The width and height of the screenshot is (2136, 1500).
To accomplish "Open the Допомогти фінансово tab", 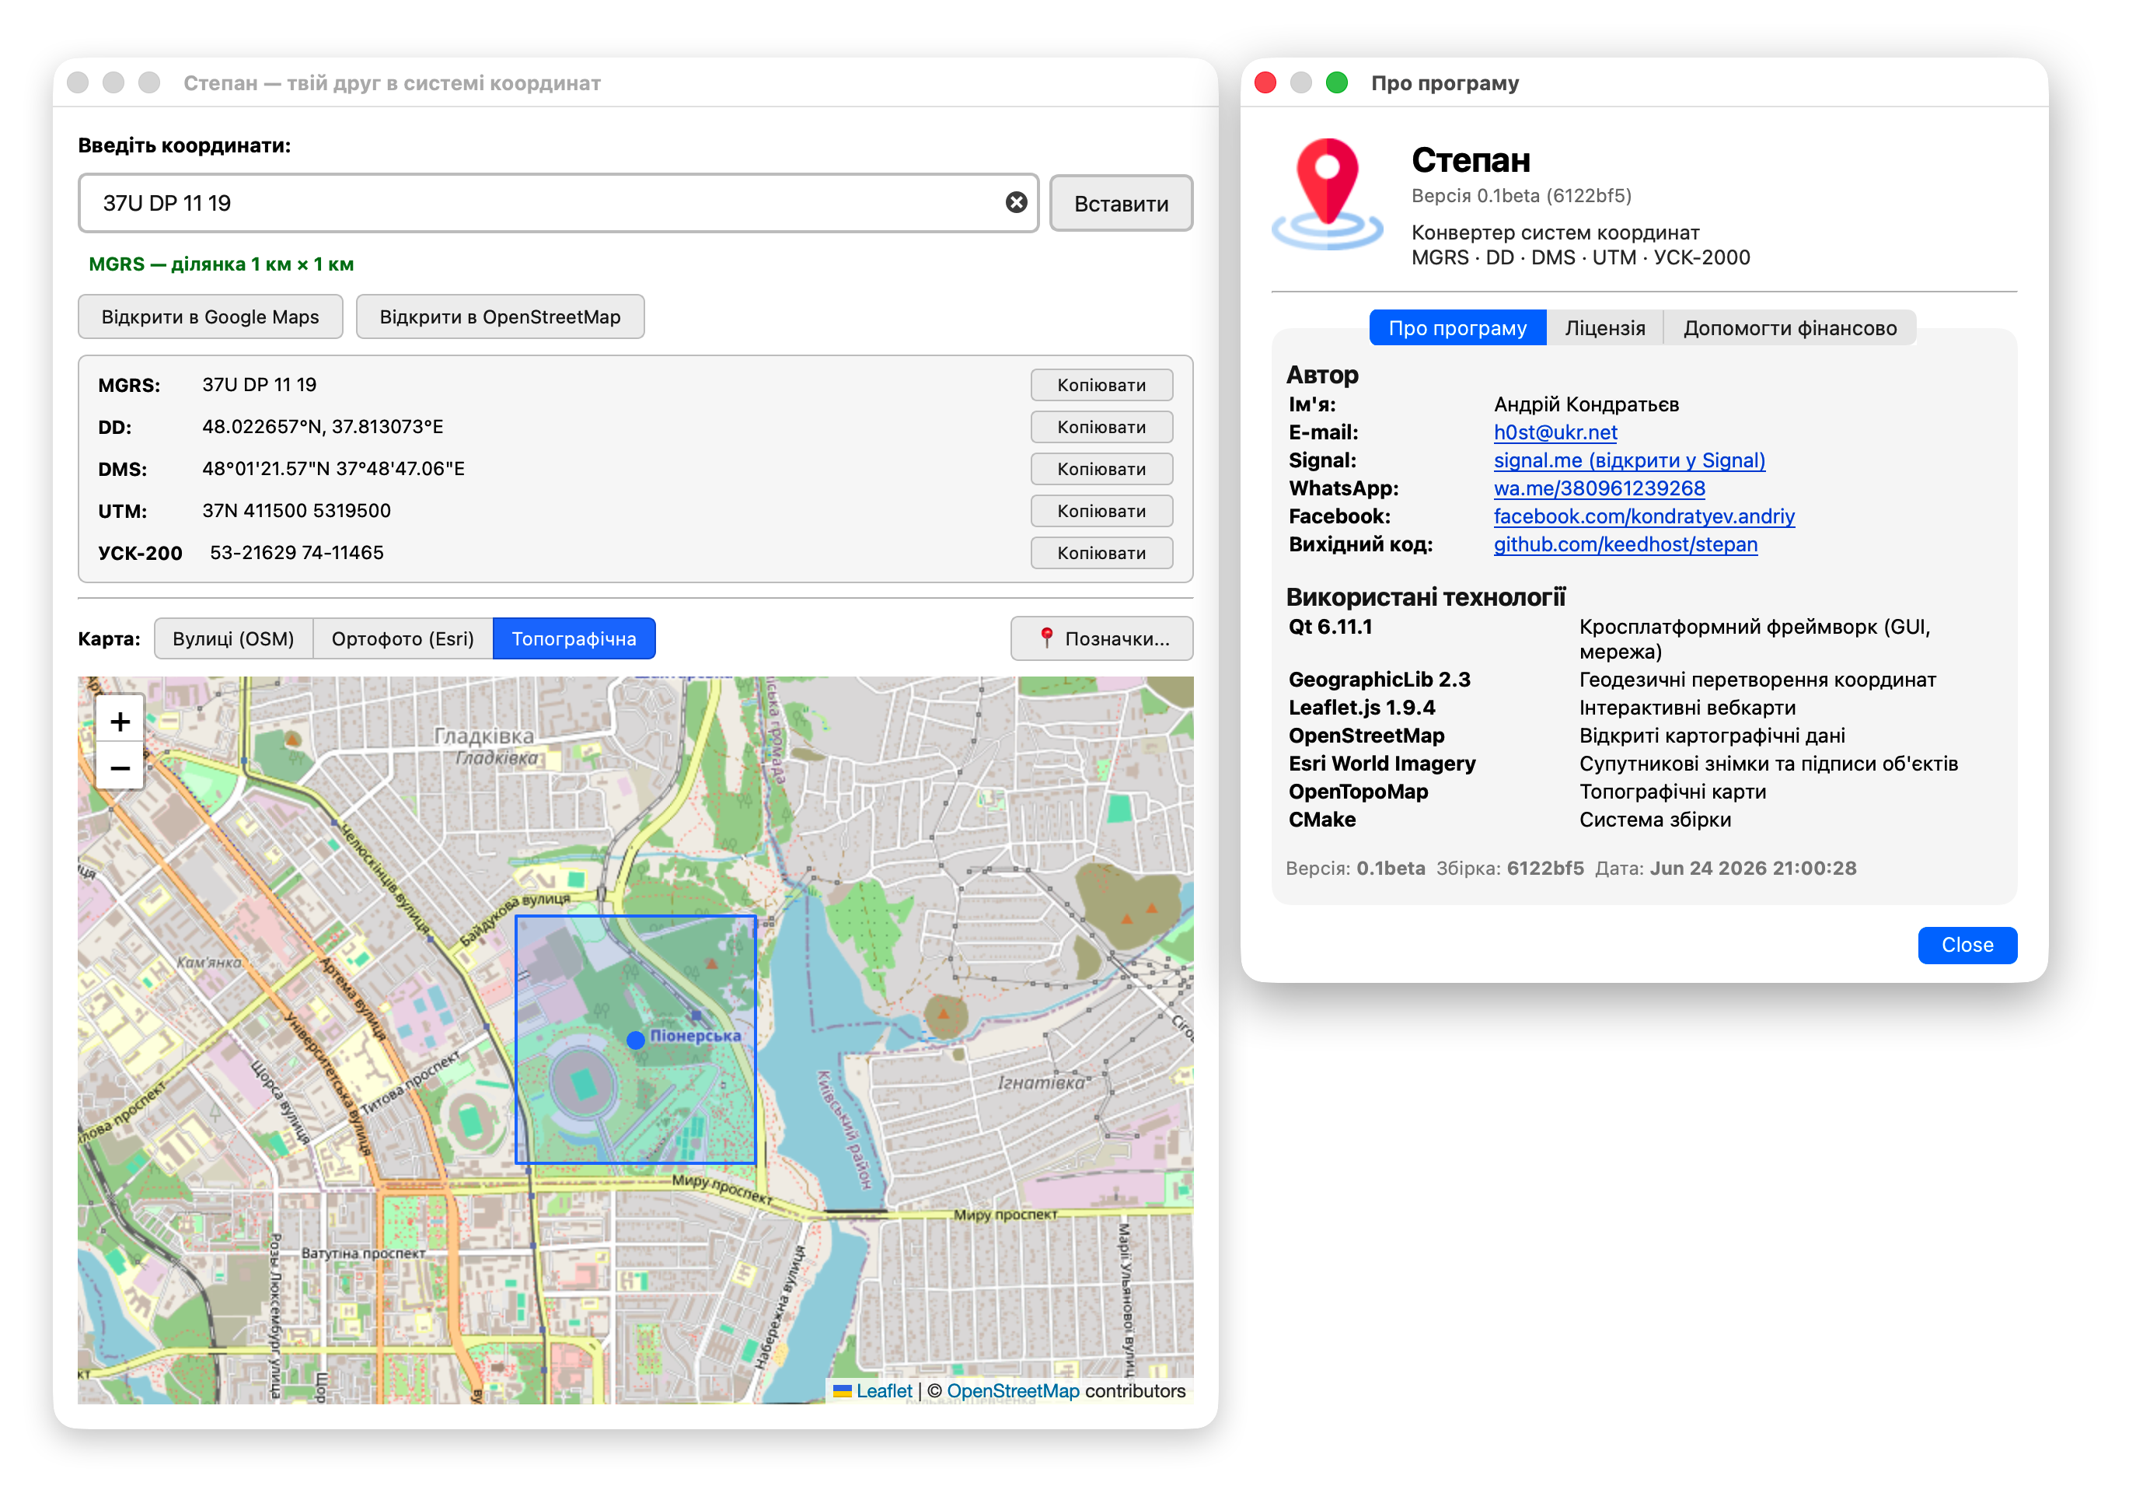I will pyautogui.click(x=1789, y=327).
